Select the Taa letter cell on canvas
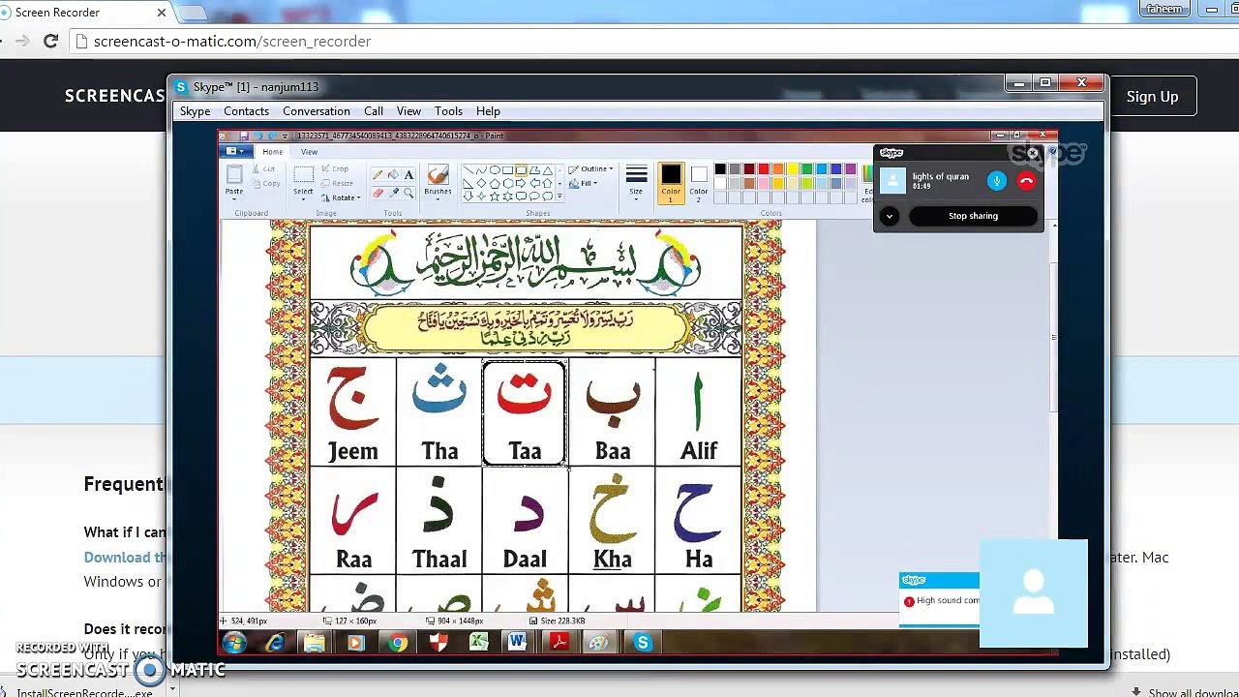 [525, 413]
